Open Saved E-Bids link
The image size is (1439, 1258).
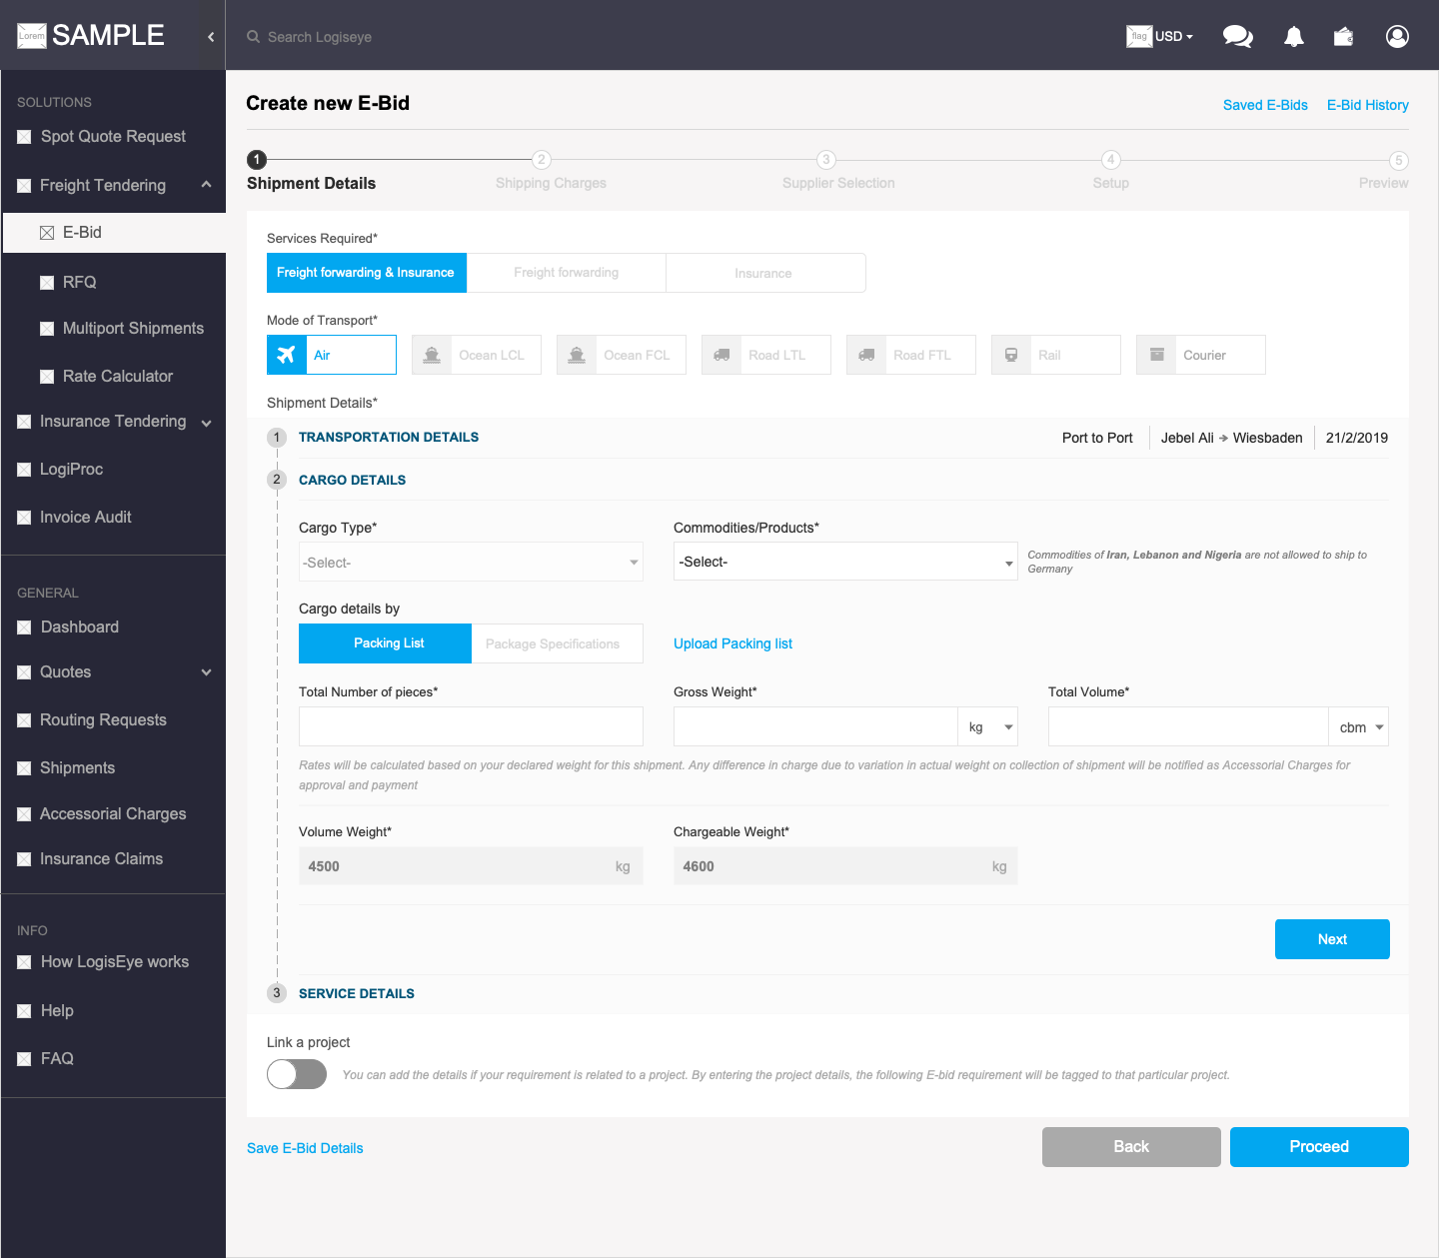pyautogui.click(x=1265, y=105)
